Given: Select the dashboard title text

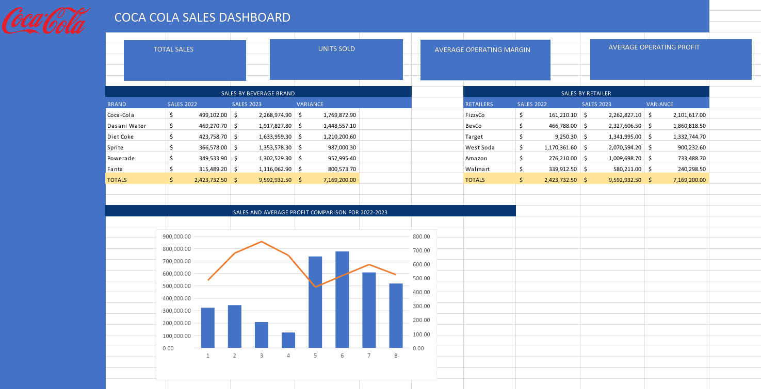Looking at the screenshot, I should coord(202,18).
